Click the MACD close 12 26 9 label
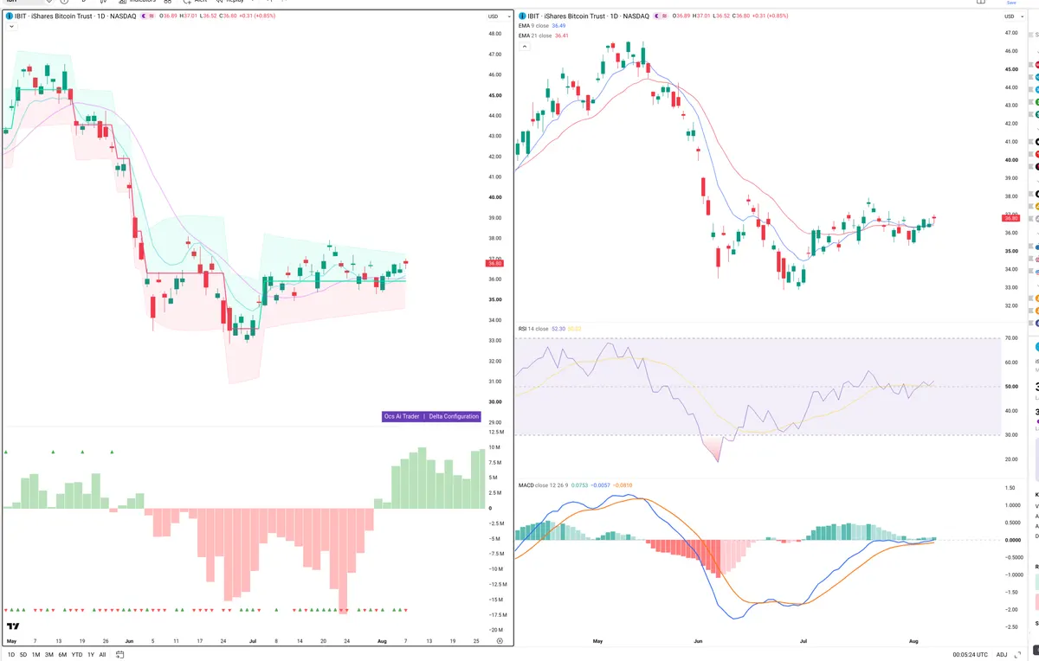 point(545,485)
